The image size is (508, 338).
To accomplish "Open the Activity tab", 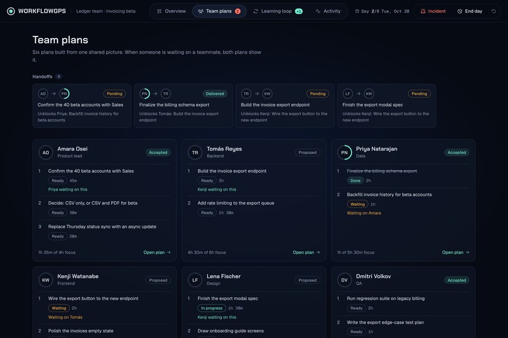I will [328, 11].
